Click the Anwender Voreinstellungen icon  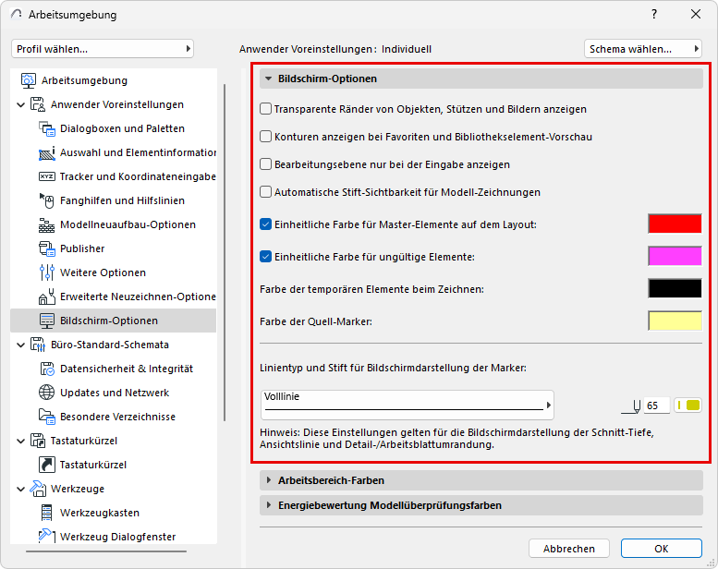tap(38, 104)
